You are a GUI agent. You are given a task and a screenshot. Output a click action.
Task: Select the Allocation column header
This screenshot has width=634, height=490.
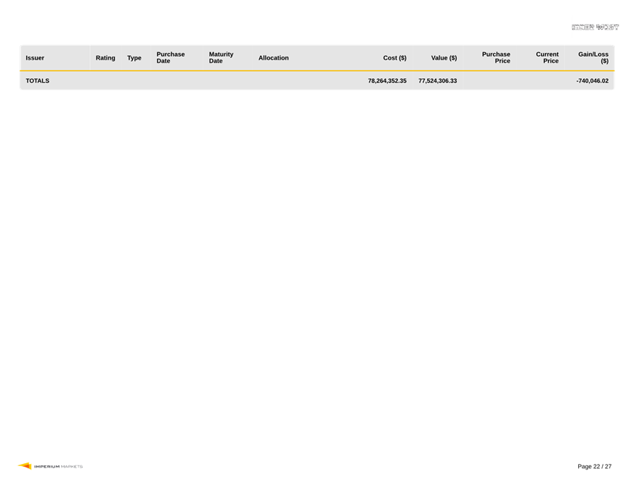274,58
